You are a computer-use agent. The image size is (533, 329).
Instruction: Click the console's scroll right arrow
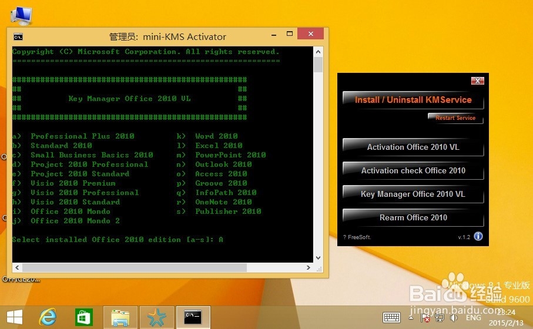(x=309, y=267)
